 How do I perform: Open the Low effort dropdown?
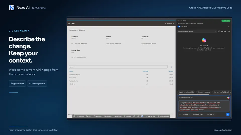point(211,114)
